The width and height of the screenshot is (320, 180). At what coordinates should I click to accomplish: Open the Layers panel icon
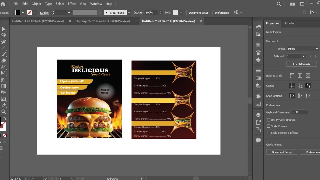coord(258,115)
